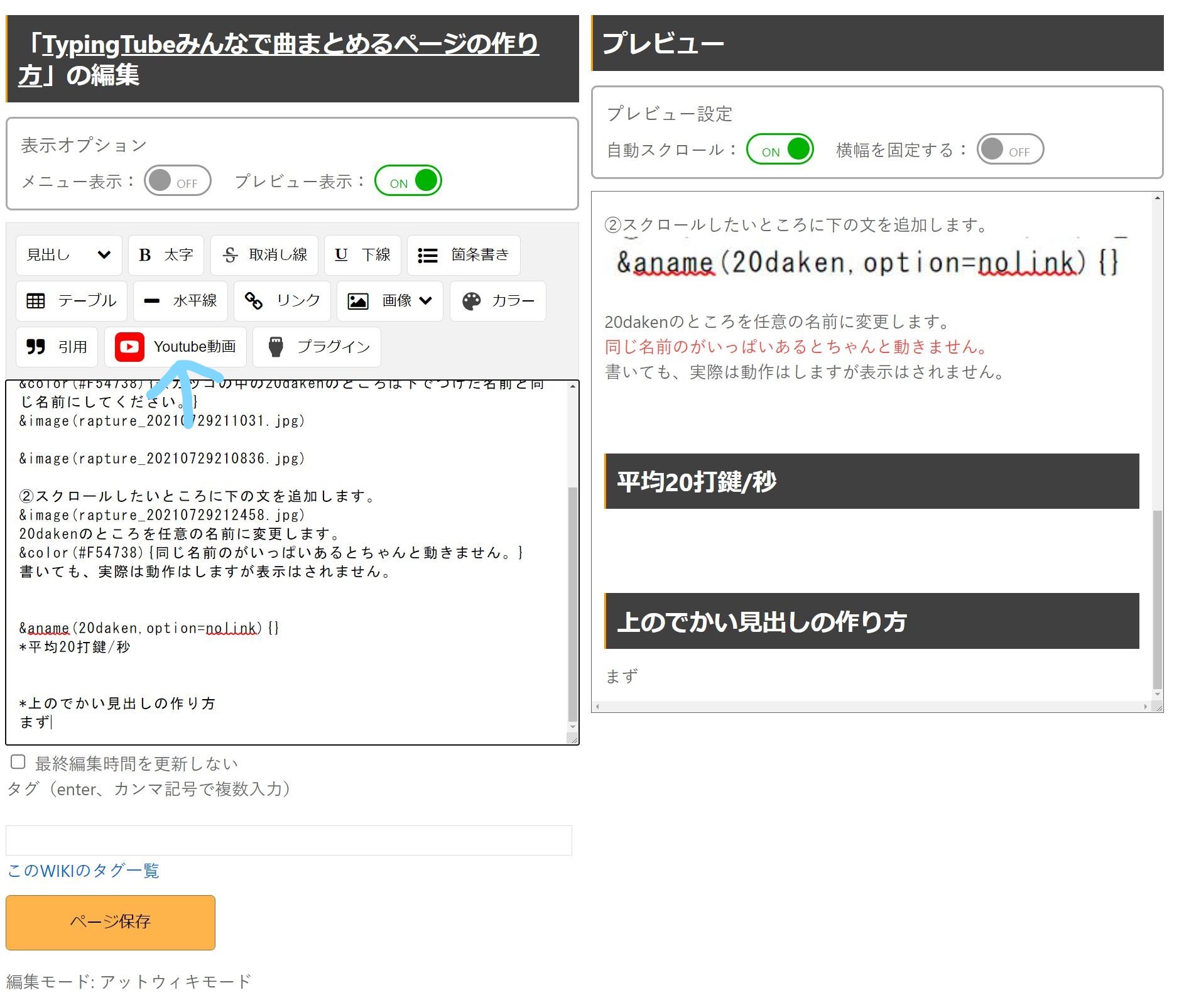Insert bullet list with 箇条書き icon

pyautogui.click(x=464, y=255)
